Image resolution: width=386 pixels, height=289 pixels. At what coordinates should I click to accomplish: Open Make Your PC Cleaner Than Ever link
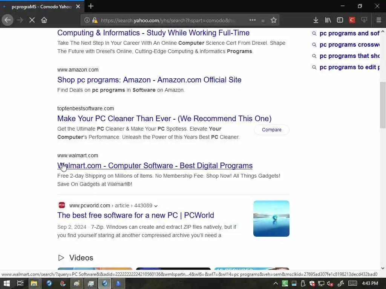164,119
